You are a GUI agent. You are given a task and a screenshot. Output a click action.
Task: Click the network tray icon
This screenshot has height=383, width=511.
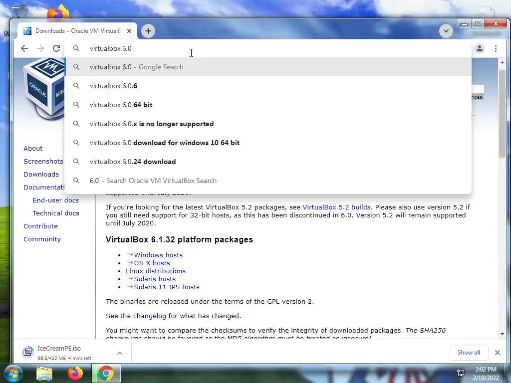click(461, 373)
